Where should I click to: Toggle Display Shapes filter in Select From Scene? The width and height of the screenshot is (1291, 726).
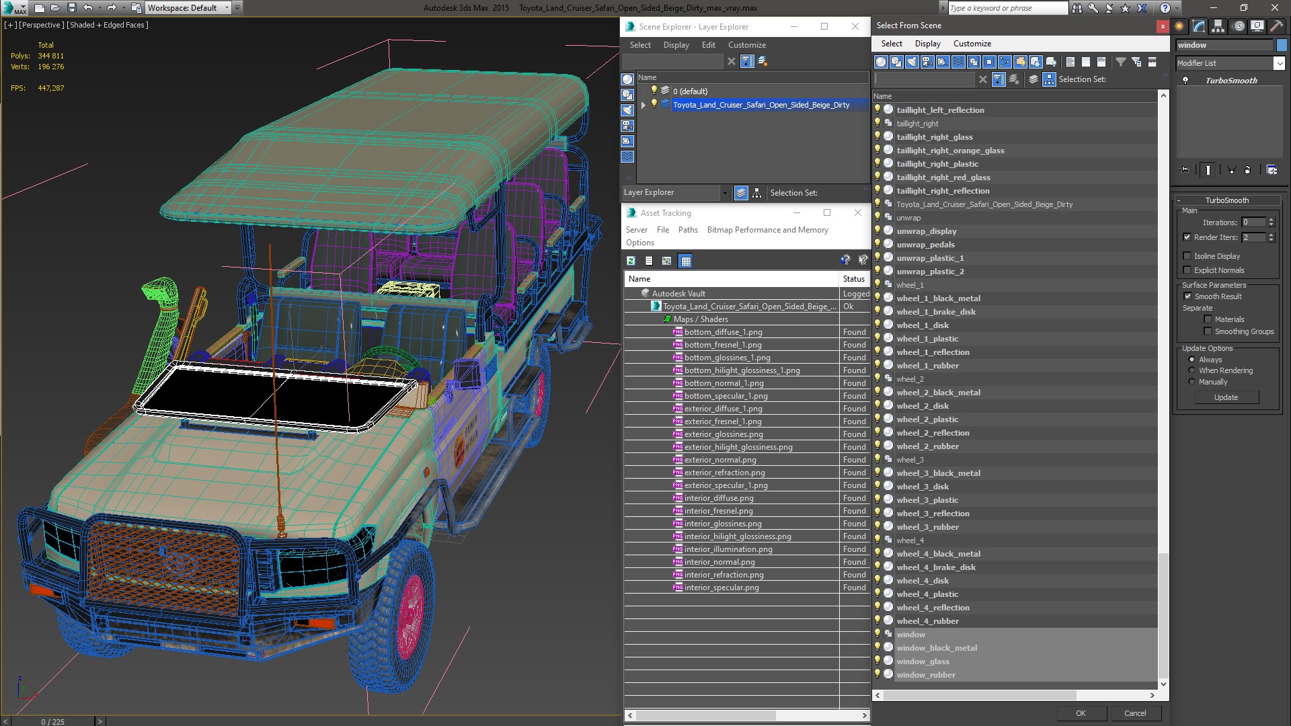[896, 62]
